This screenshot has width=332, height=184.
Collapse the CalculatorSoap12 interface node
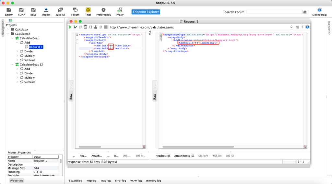pos(13,65)
